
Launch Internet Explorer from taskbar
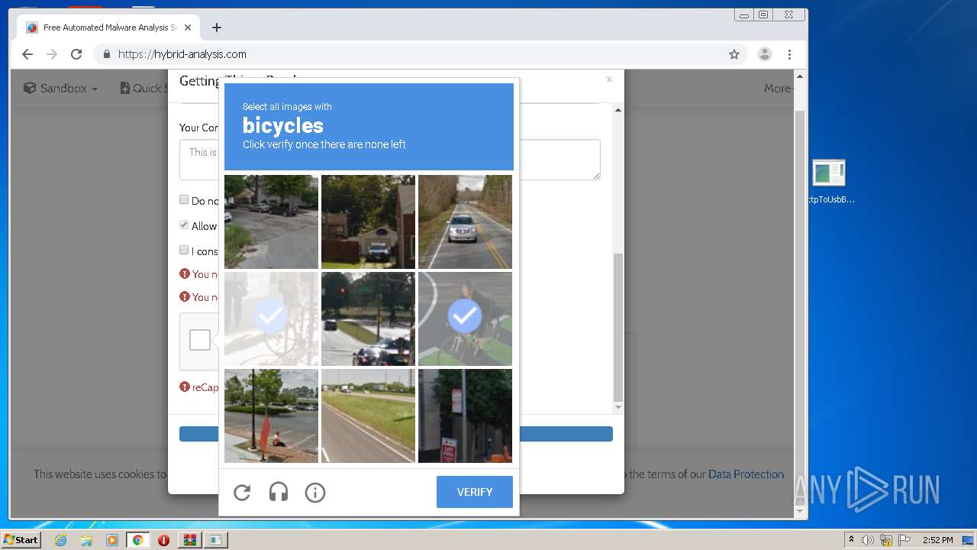coord(61,540)
